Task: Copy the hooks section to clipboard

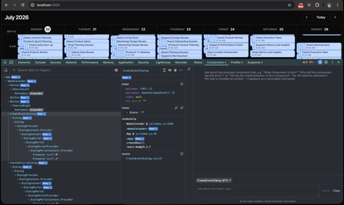Action: (182, 108)
